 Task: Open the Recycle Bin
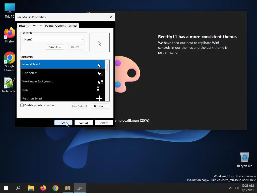point(244,160)
